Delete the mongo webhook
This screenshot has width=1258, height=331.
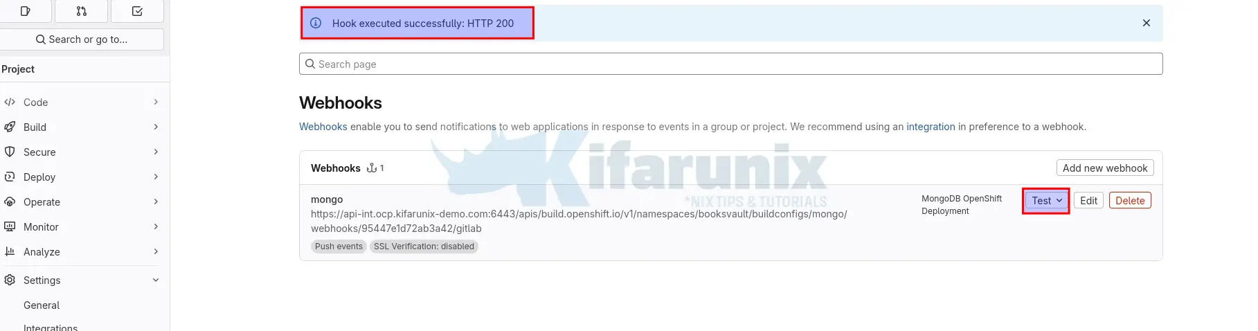point(1130,201)
